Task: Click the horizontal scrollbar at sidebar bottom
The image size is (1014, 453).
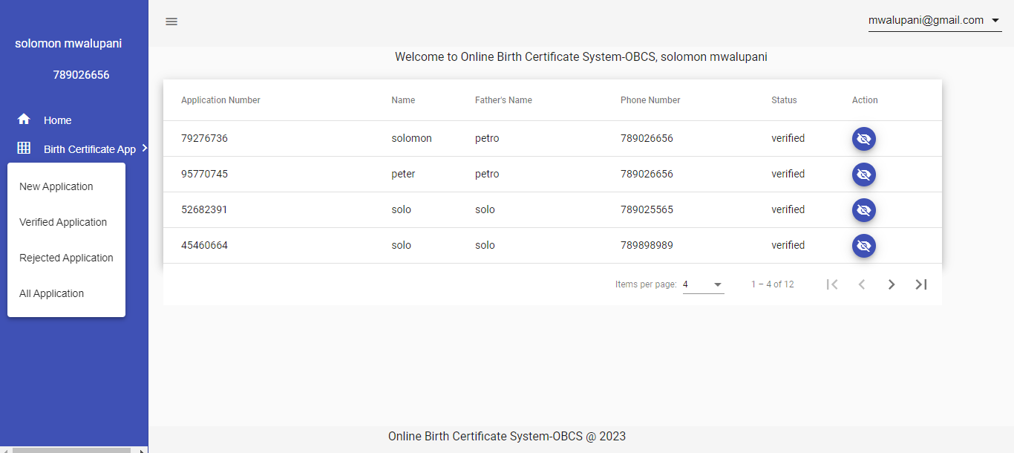Action: point(71,449)
